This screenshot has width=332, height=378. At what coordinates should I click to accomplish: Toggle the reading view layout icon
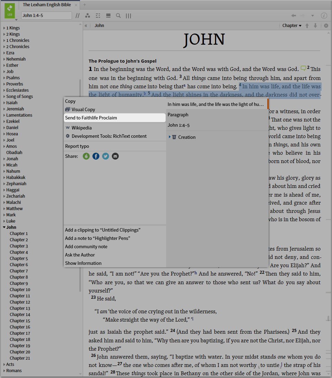(x=108, y=16)
